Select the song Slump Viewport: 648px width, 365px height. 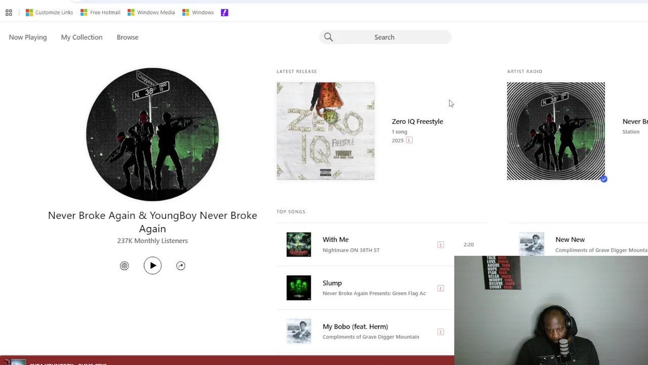[x=332, y=283]
